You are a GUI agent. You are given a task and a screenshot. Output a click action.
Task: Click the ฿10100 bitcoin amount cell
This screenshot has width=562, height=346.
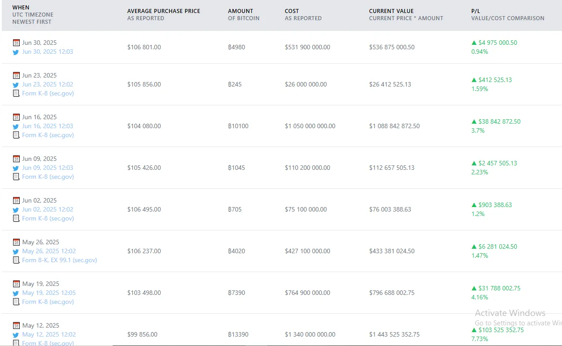pyautogui.click(x=238, y=126)
